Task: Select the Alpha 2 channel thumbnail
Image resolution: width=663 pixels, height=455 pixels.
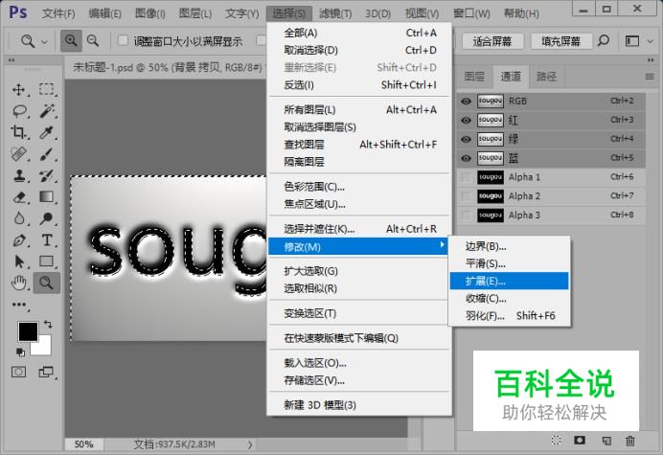Action: tap(491, 196)
